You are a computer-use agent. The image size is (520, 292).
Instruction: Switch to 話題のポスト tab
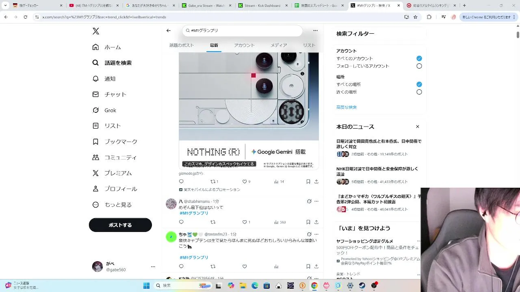pos(182,45)
